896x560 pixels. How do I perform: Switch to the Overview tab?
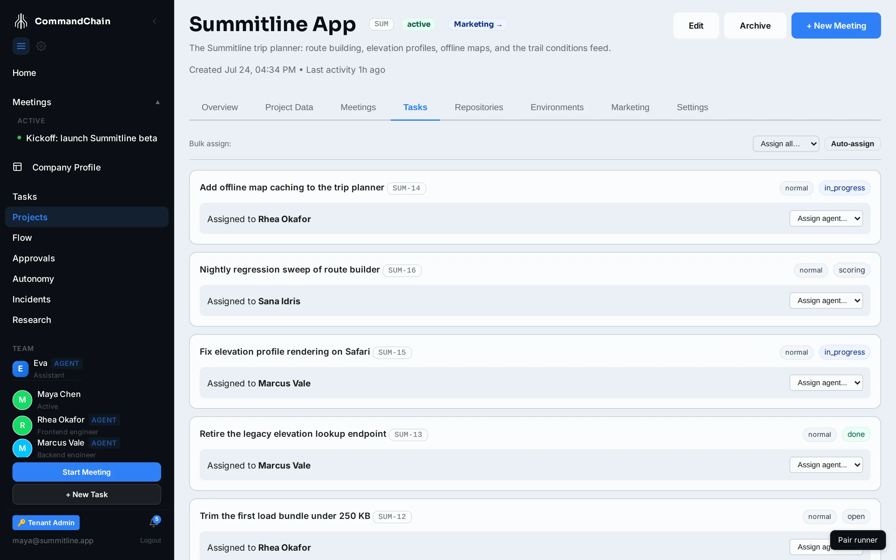click(220, 107)
